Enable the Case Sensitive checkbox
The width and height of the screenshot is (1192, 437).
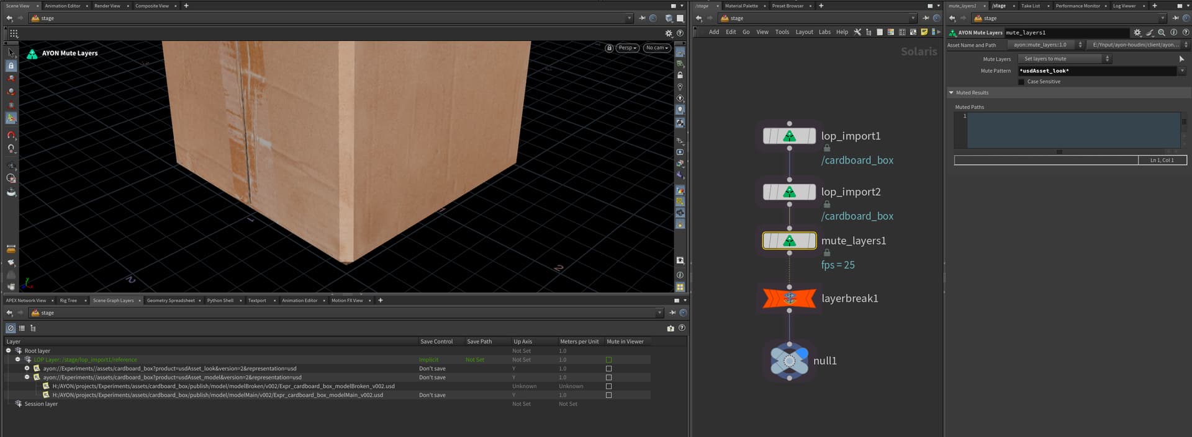point(1021,82)
